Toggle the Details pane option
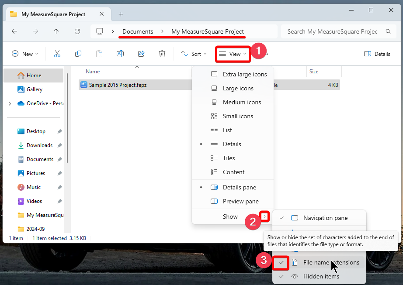Screen dimensions: 403x285 (233, 187)
